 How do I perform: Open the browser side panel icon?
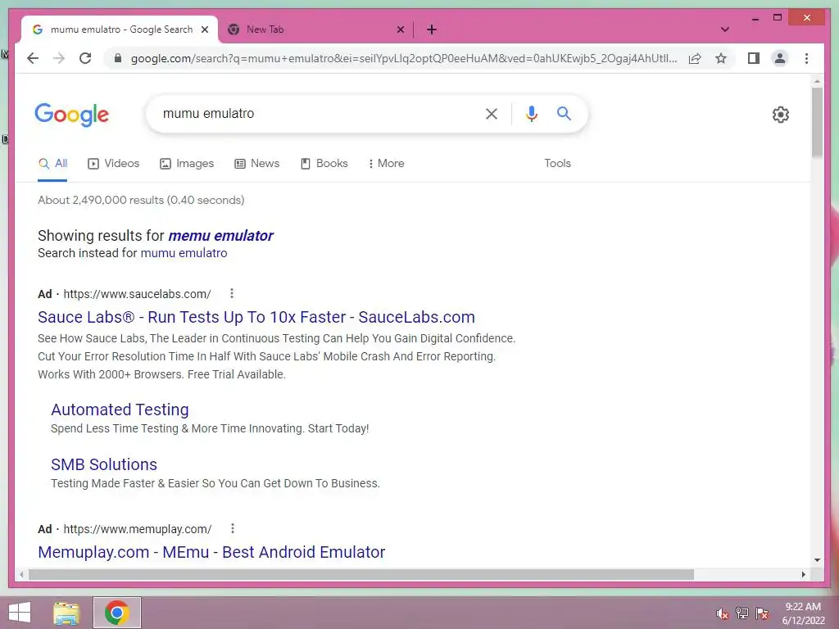click(x=754, y=58)
